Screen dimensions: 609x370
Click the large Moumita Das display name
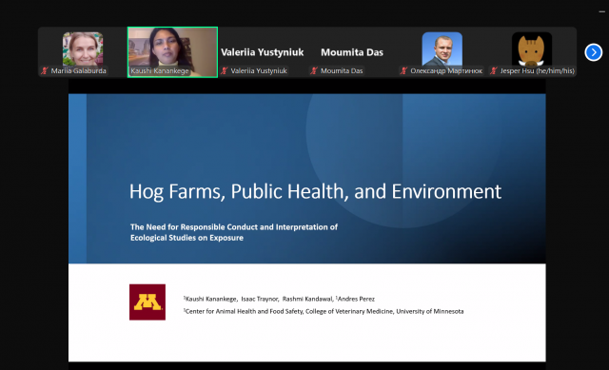coord(352,52)
